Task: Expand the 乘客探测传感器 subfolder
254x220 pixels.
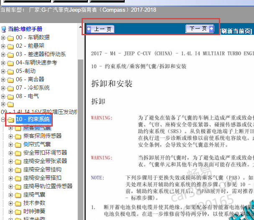Action: pyautogui.click(x=10, y=136)
